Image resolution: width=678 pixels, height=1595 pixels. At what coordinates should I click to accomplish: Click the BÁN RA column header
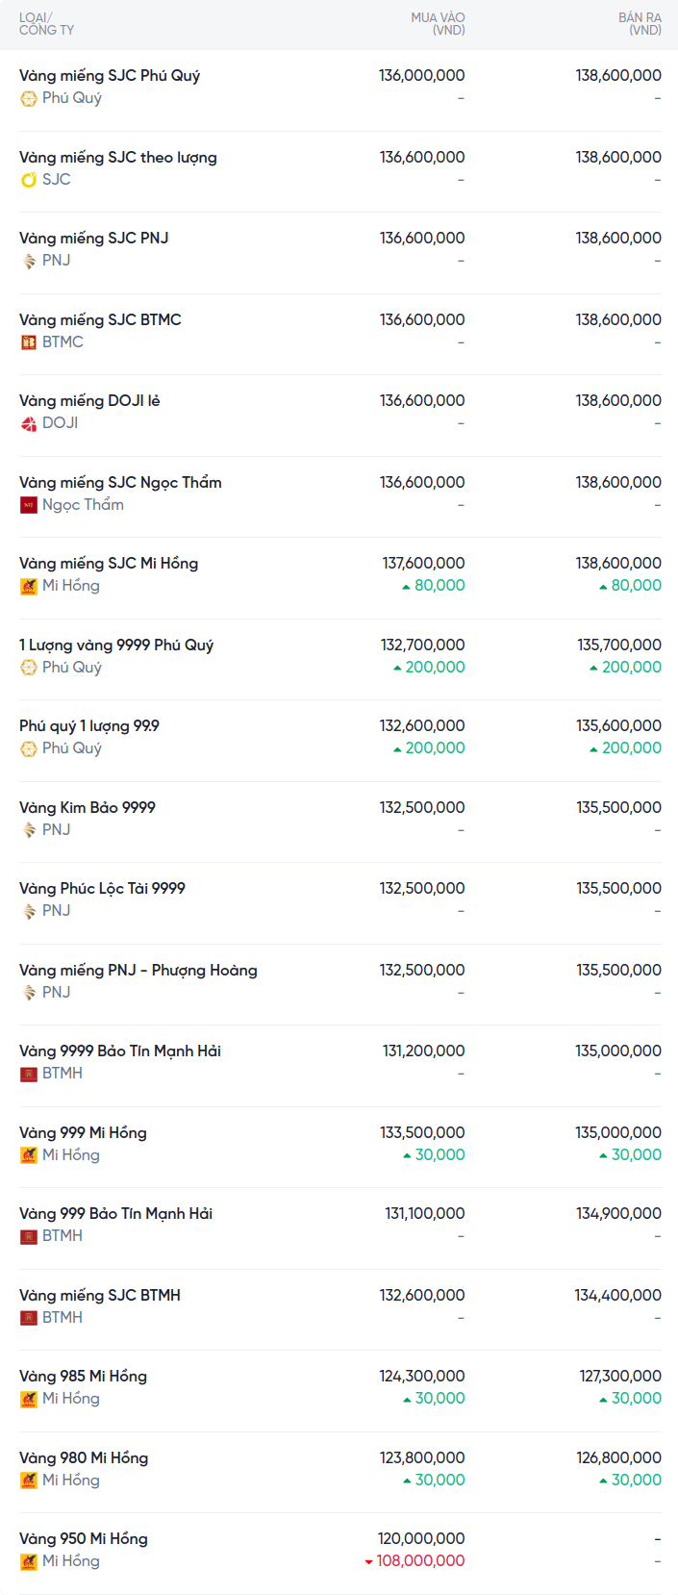click(640, 24)
